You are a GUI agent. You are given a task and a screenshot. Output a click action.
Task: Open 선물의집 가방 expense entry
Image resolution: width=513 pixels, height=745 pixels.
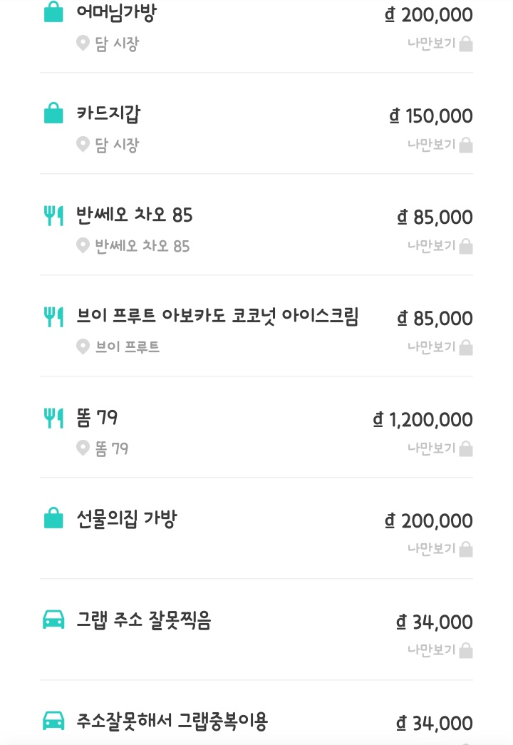point(126,518)
